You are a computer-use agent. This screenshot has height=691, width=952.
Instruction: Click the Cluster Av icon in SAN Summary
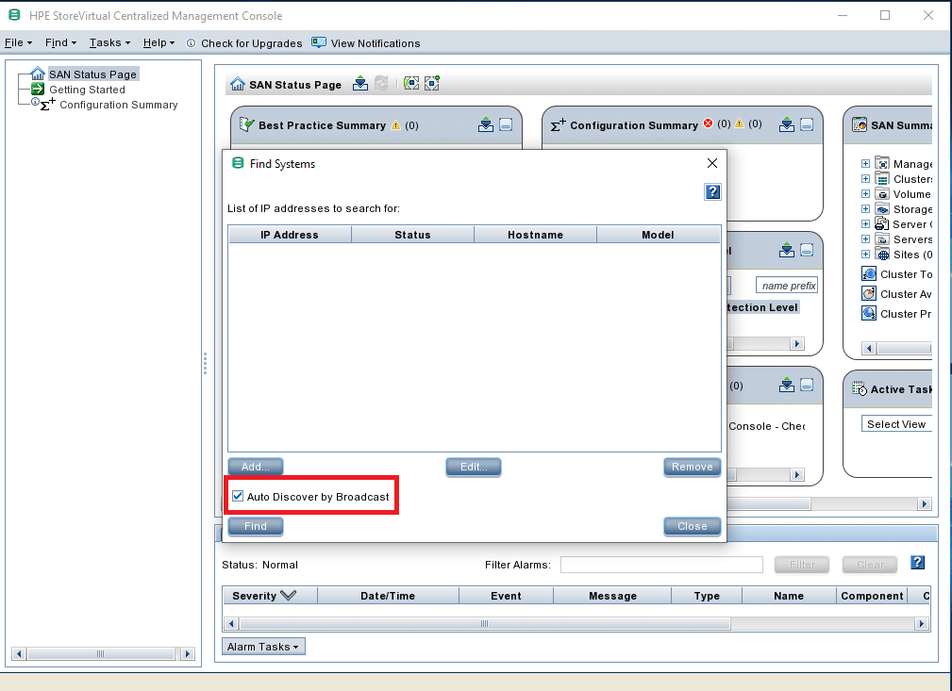869,294
